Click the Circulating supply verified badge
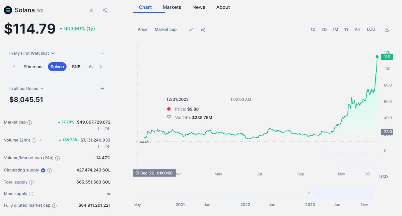Image resolution: width=402 pixels, height=216 pixels. tap(43, 170)
